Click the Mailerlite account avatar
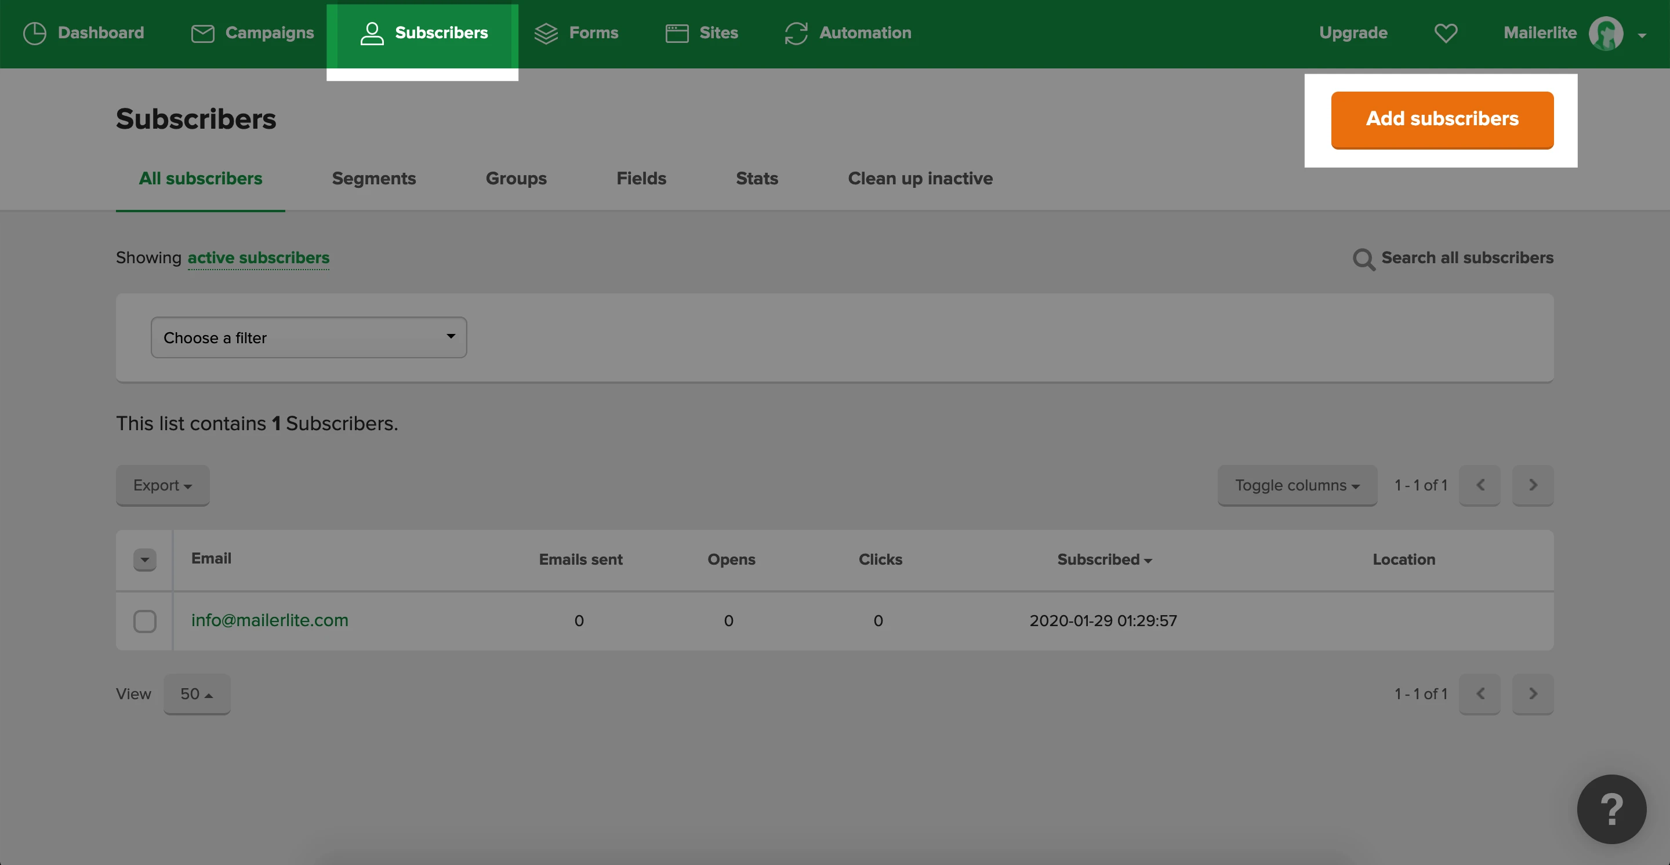 coord(1605,33)
